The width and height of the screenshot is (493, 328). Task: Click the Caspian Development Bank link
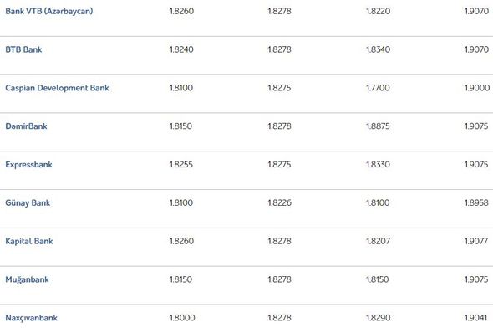click(57, 88)
